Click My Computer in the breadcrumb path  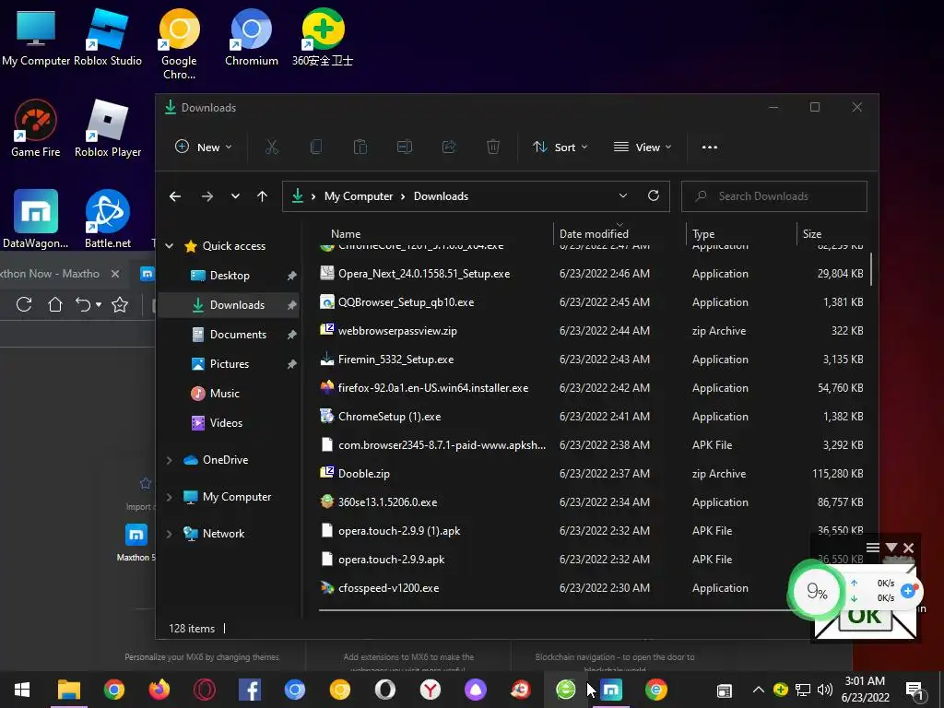[x=359, y=196]
